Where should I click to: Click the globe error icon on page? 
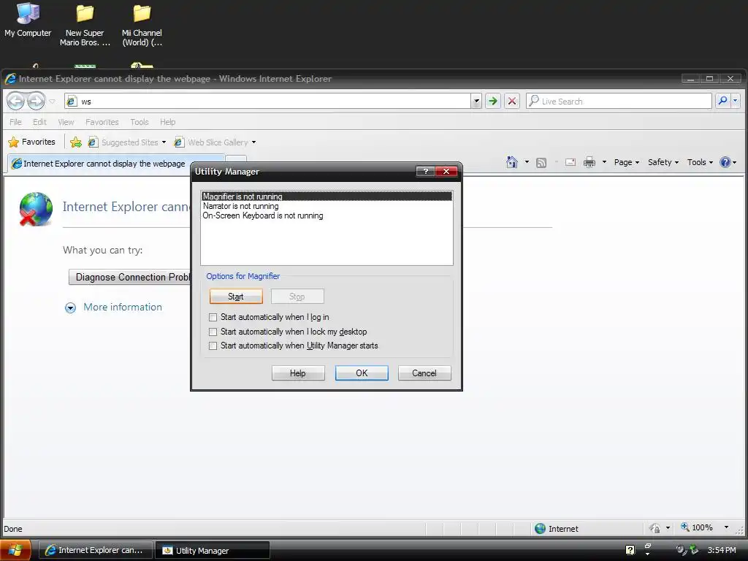point(36,209)
